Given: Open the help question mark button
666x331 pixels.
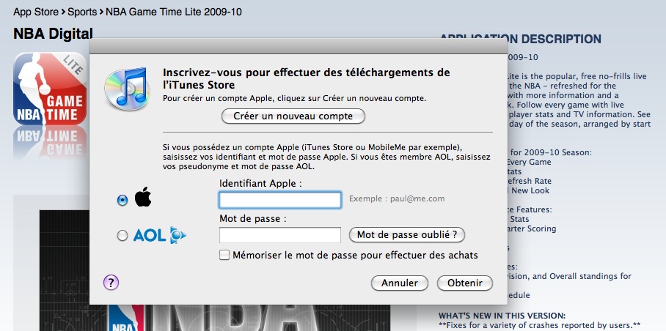Looking at the screenshot, I should (x=111, y=282).
